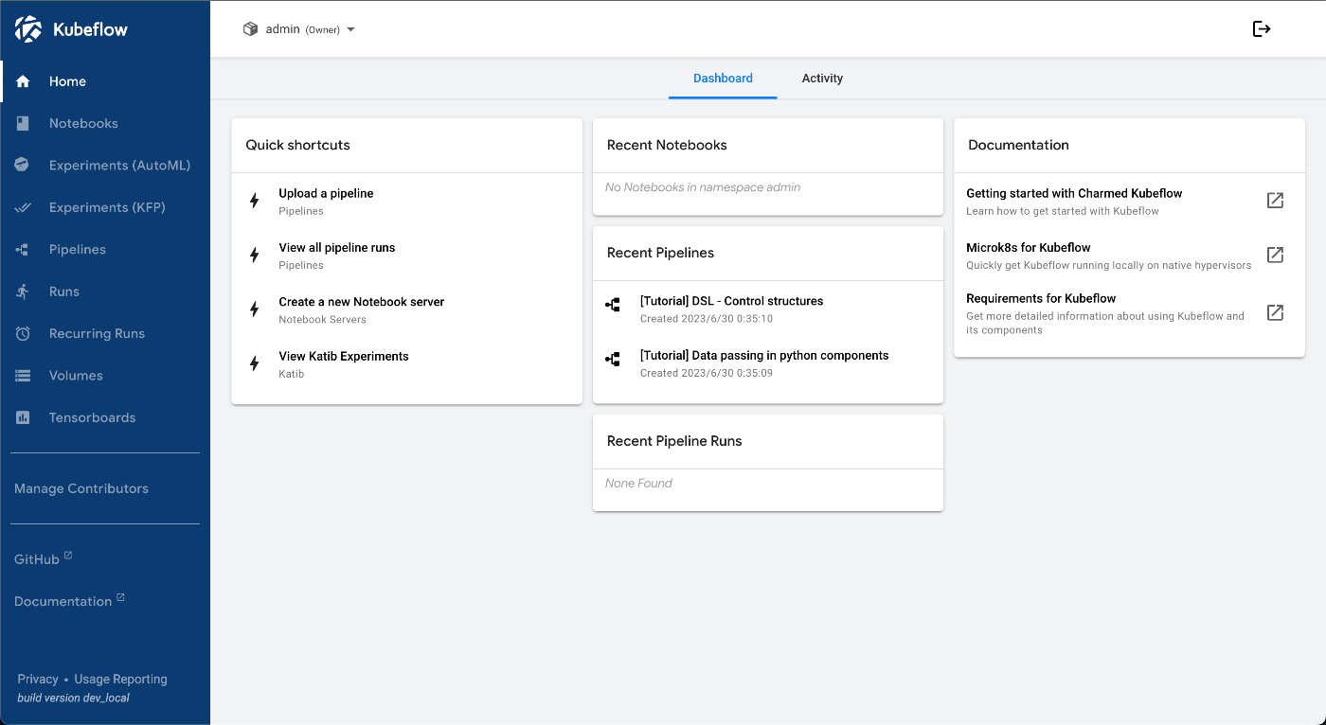Click 'No Notebooks in namespace admin' text

703,187
